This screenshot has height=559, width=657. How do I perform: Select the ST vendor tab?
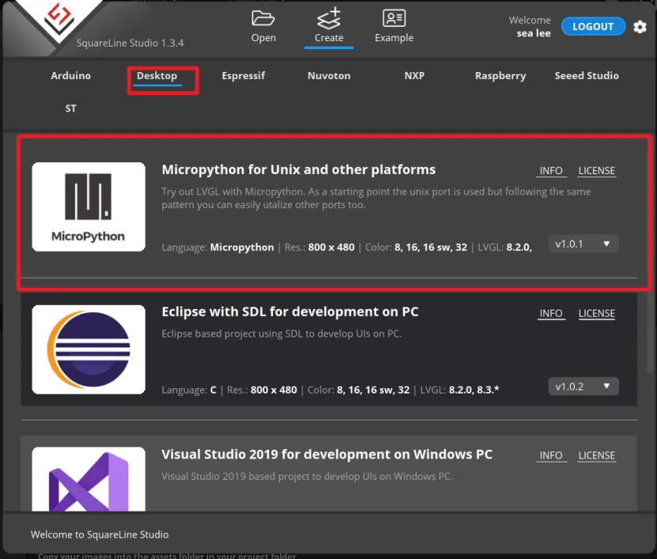click(x=71, y=108)
